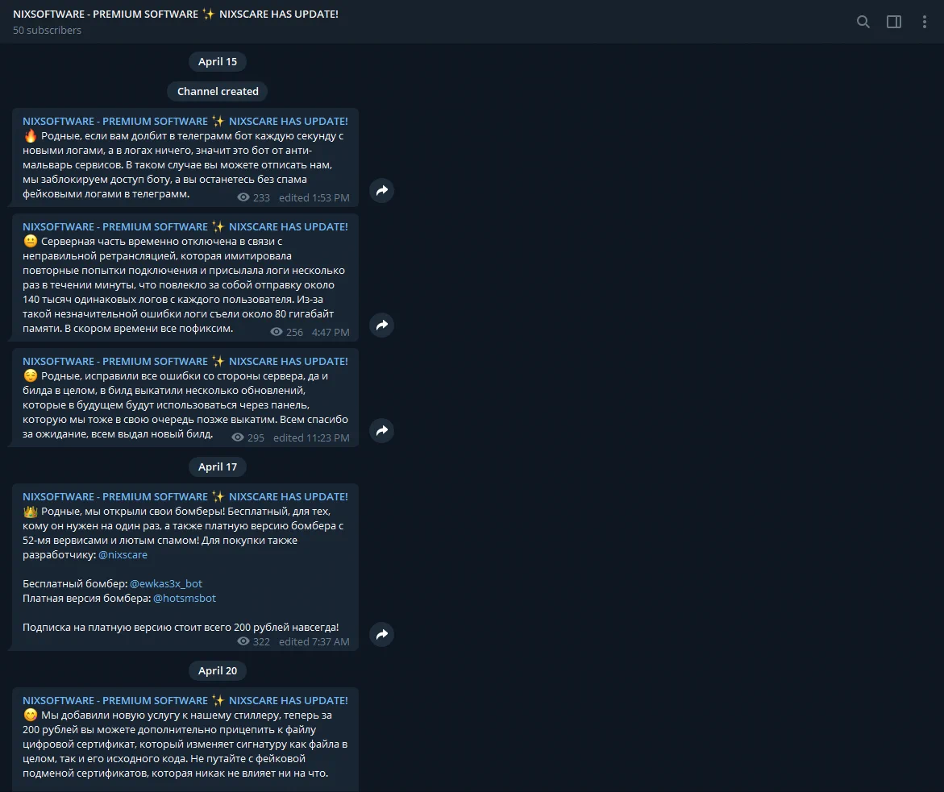
Task: Open search in this channel
Action: coord(863,23)
